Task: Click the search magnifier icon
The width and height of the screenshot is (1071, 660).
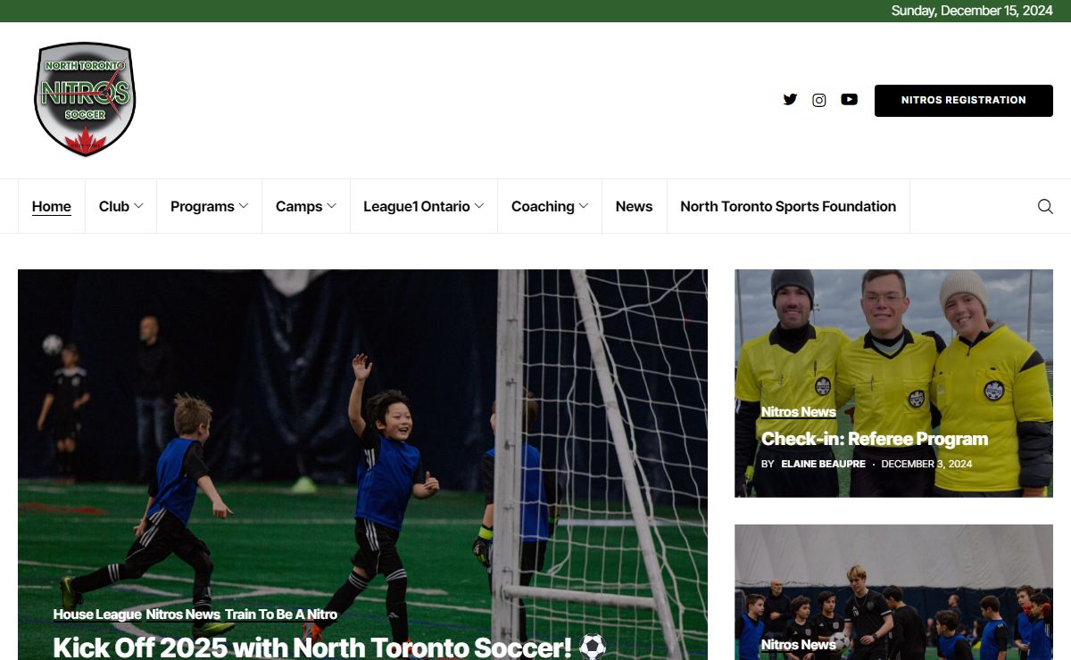Action: (x=1045, y=206)
